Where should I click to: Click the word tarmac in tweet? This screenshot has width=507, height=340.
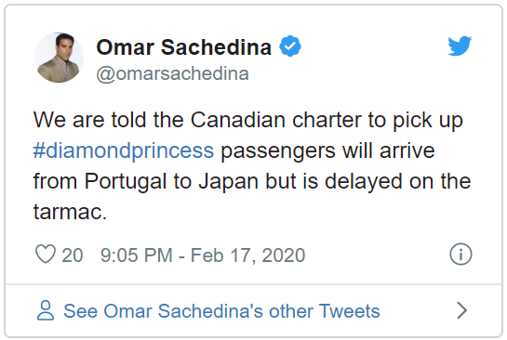pyautogui.click(x=70, y=212)
